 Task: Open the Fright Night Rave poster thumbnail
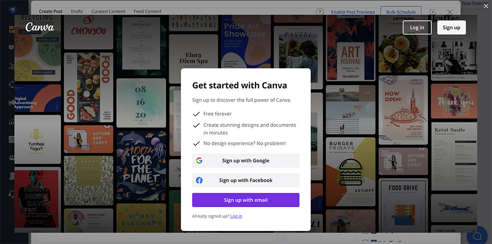[x=38, y=199]
